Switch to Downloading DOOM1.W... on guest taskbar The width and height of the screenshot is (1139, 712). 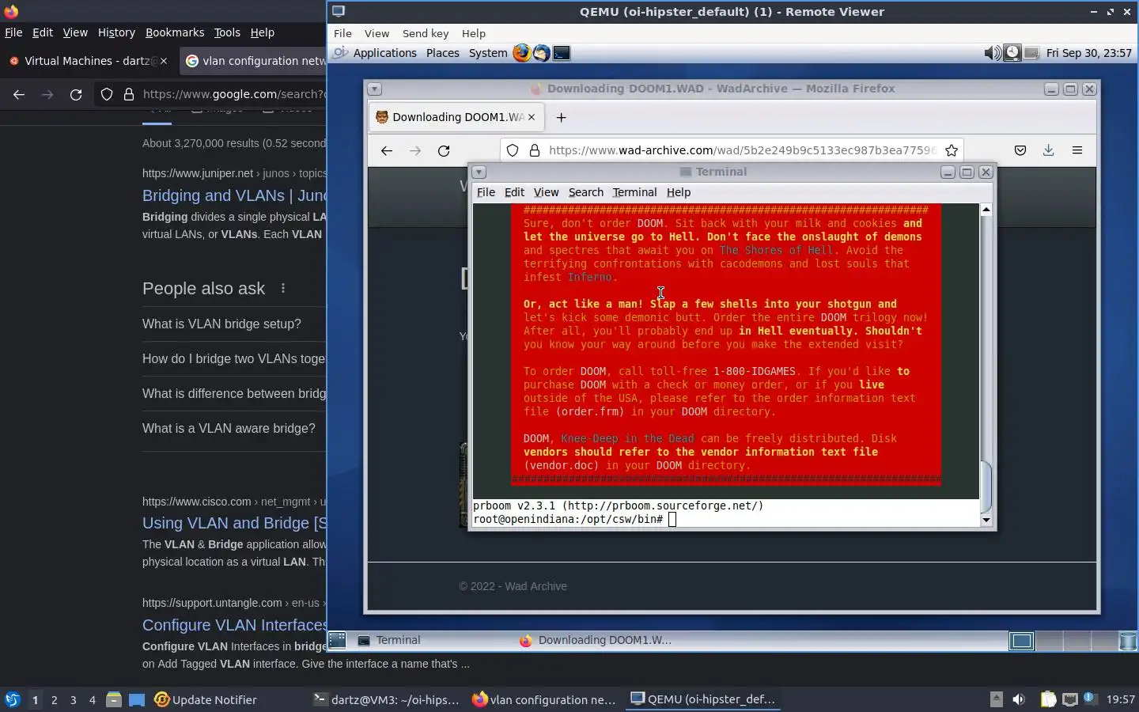coord(595,640)
